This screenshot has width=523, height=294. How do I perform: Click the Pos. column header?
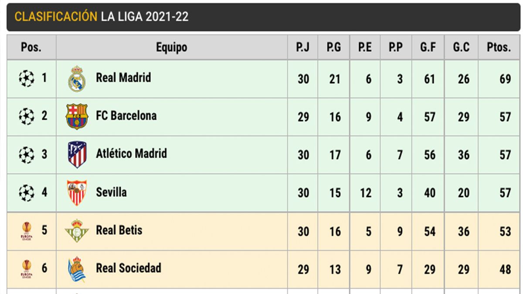tap(31, 47)
